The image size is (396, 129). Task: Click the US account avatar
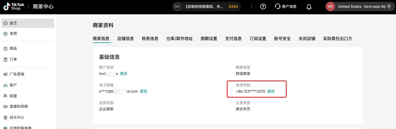point(330,7)
